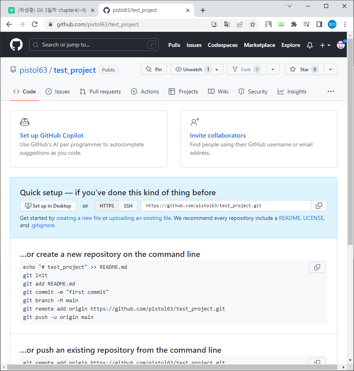Open the LICENSE link
The width and height of the screenshot is (354, 371).
coord(313,218)
